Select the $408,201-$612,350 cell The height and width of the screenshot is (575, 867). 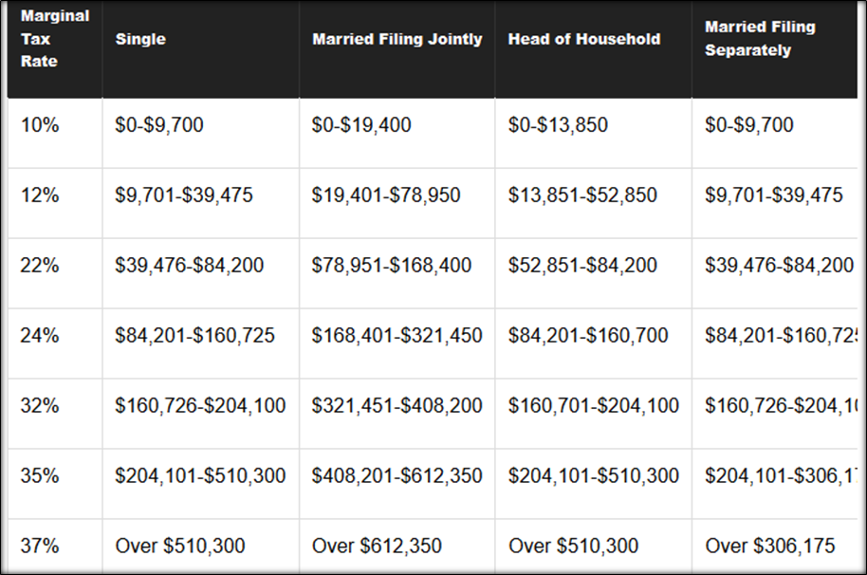coord(397,476)
